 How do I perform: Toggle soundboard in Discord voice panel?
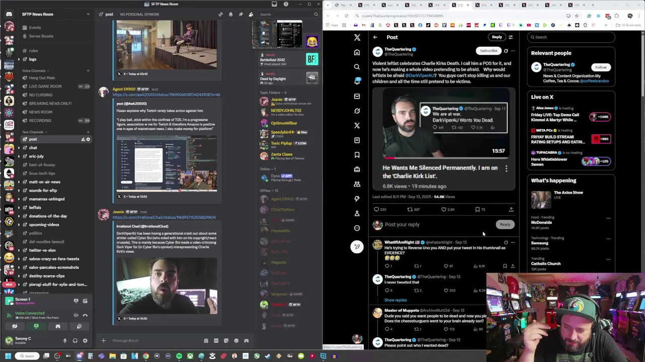pos(79,327)
